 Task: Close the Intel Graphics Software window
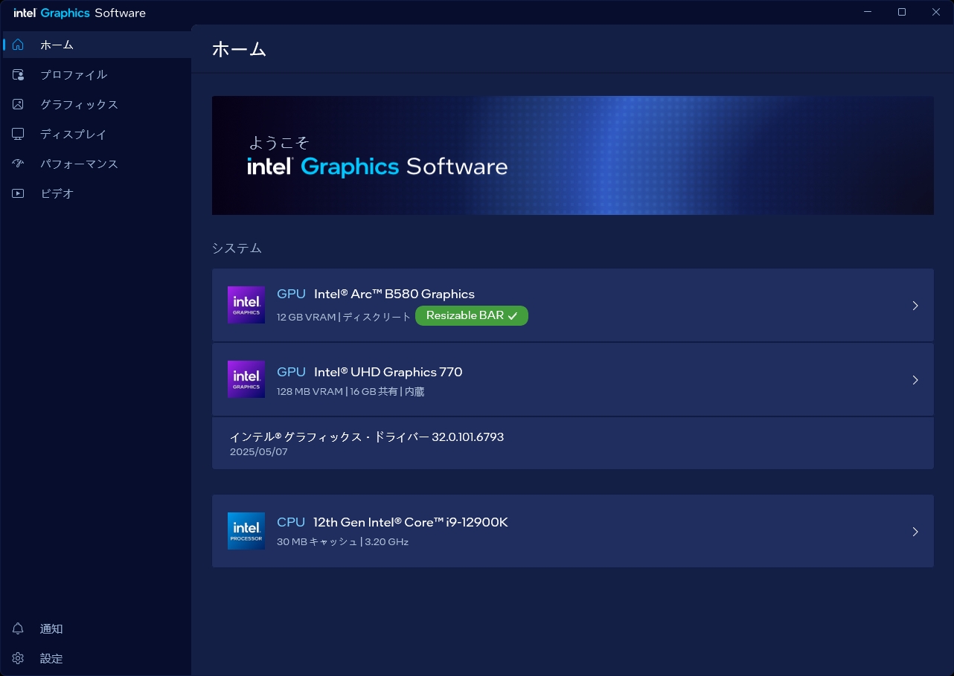936,12
